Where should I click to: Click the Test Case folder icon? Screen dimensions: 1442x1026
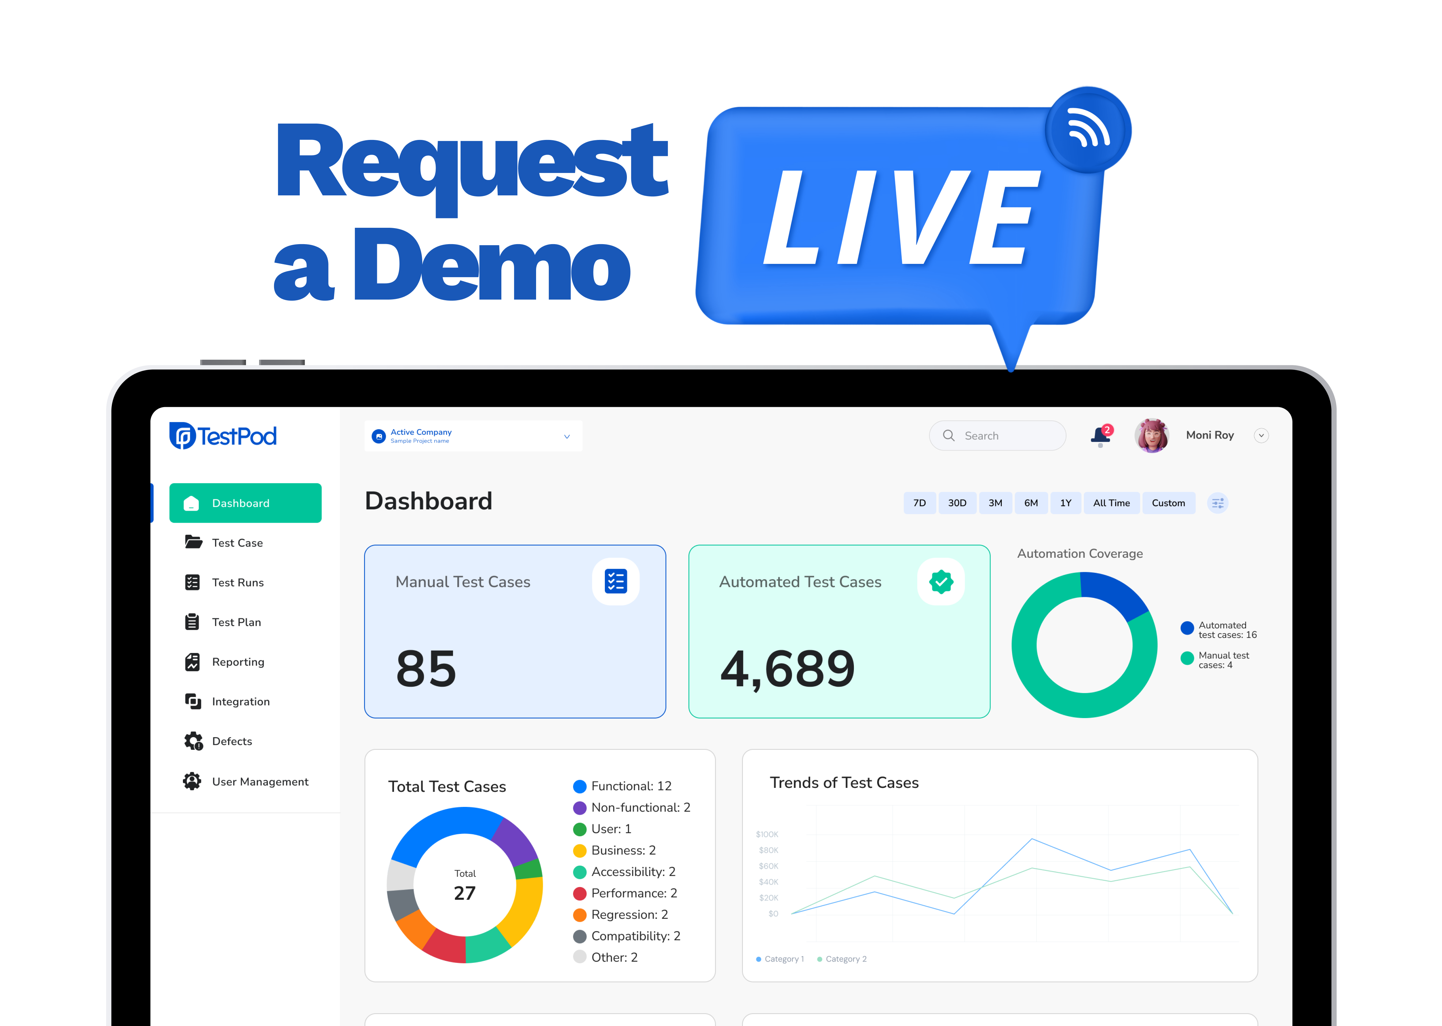click(x=193, y=542)
